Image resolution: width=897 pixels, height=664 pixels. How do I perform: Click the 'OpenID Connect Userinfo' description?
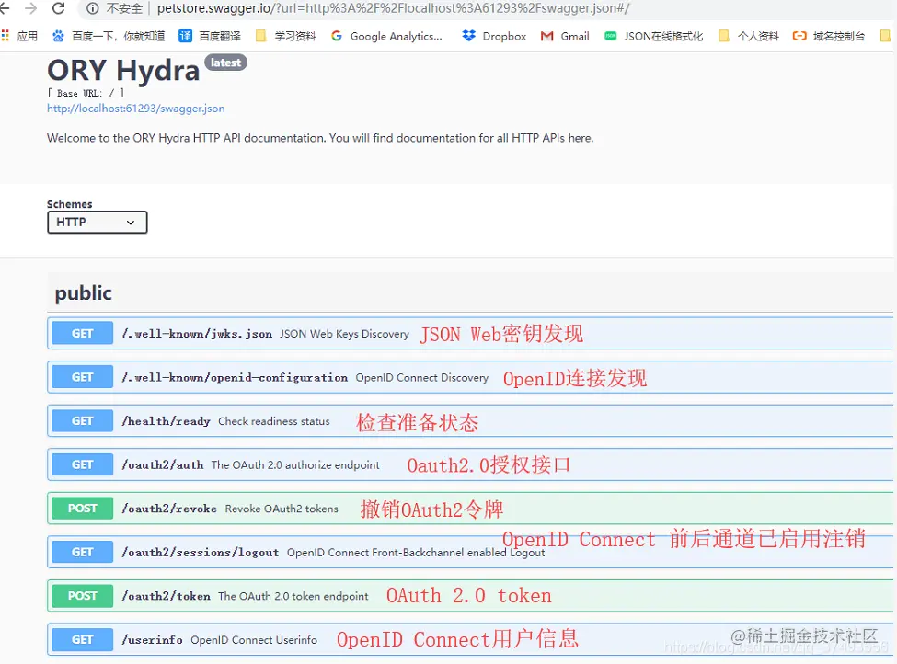(x=254, y=640)
